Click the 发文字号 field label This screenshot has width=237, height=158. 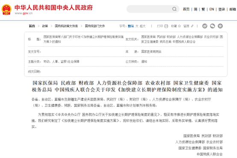click(34, 52)
